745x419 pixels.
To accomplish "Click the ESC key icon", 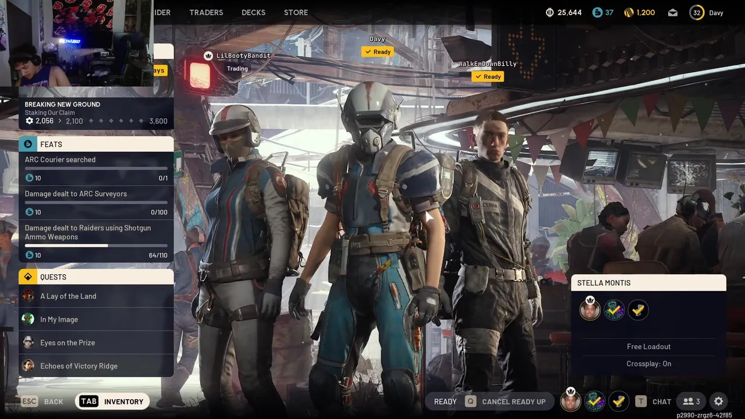I will tap(30, 402).
